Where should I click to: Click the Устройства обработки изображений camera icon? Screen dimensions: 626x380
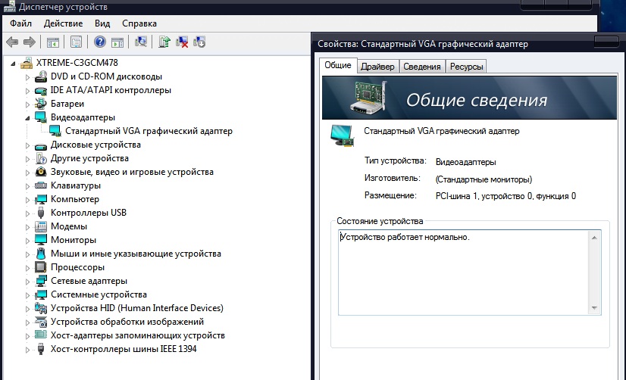click(41, 322)
